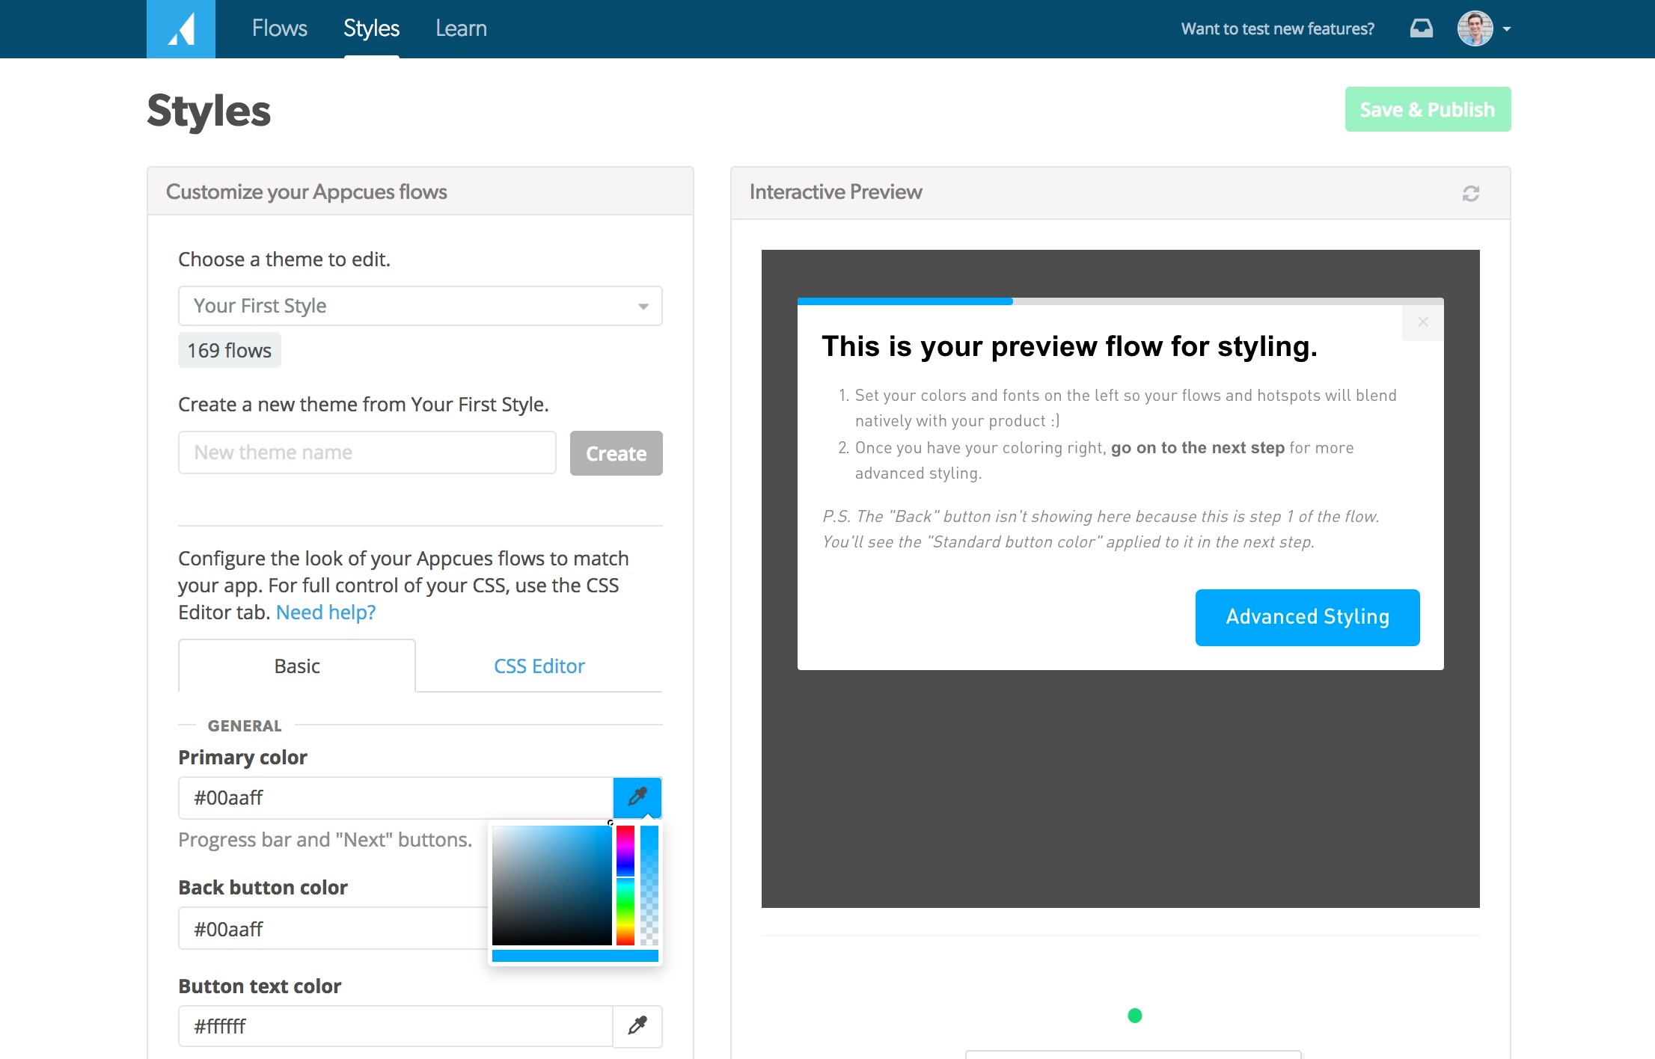Click the green dot below the preview
Screen dimensions: 1655x1059
[1135, 1016]
